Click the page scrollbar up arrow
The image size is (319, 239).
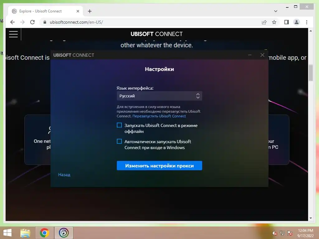coord(311,31)
